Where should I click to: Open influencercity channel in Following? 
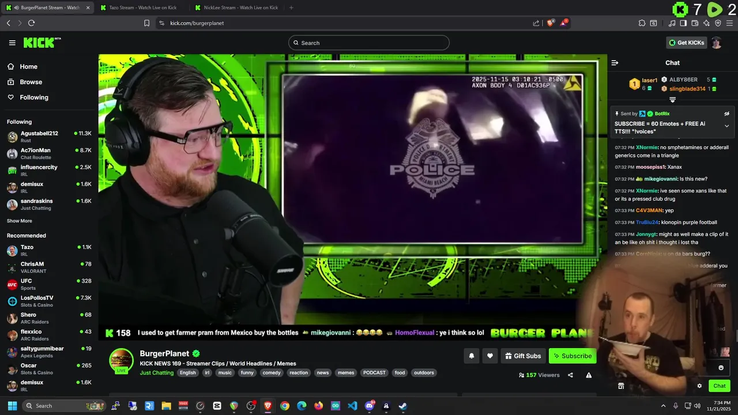49,171
